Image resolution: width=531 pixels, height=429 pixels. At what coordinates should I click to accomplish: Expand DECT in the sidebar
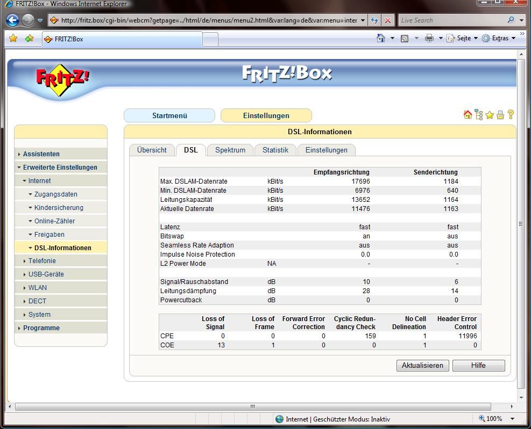tap(61, 301)
